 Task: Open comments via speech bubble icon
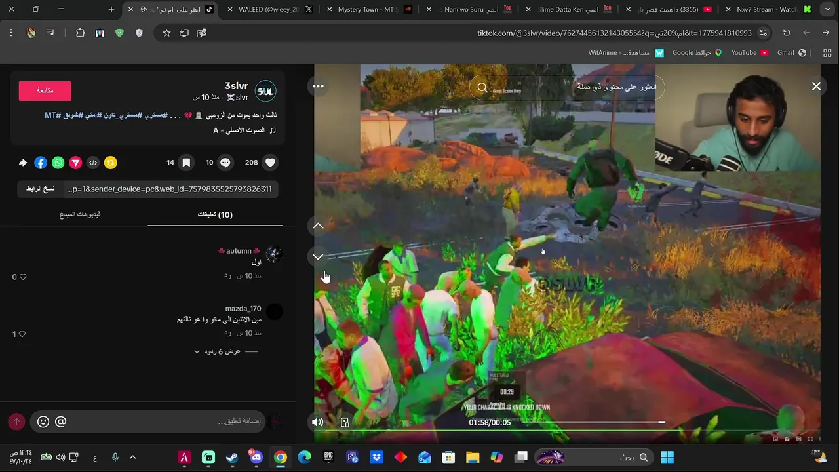tap(225, 163)
